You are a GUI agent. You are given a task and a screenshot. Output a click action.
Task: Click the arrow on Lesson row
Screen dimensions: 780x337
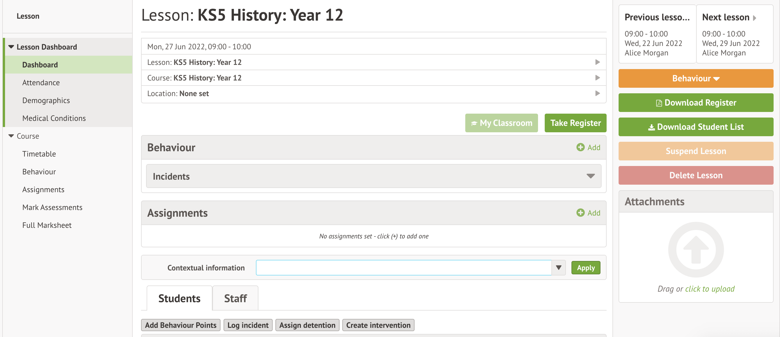597,62
